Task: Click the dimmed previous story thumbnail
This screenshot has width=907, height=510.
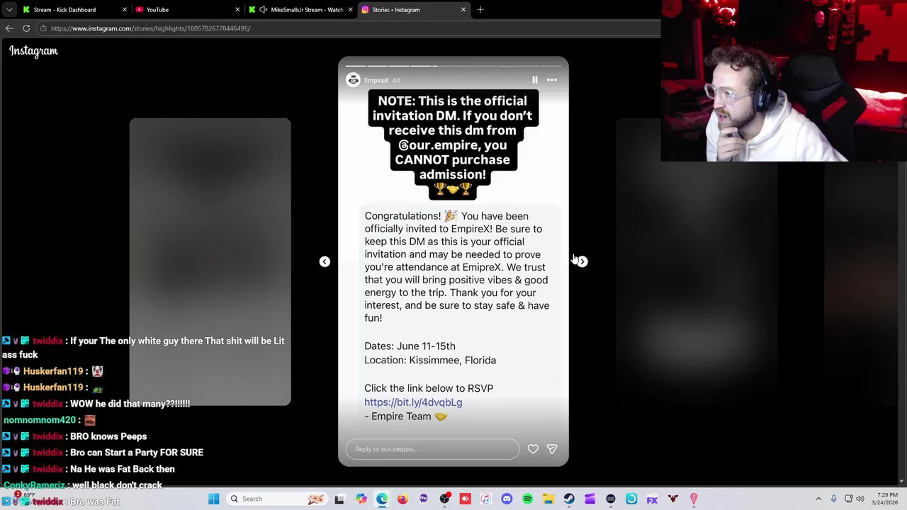Action: (210, 262)
